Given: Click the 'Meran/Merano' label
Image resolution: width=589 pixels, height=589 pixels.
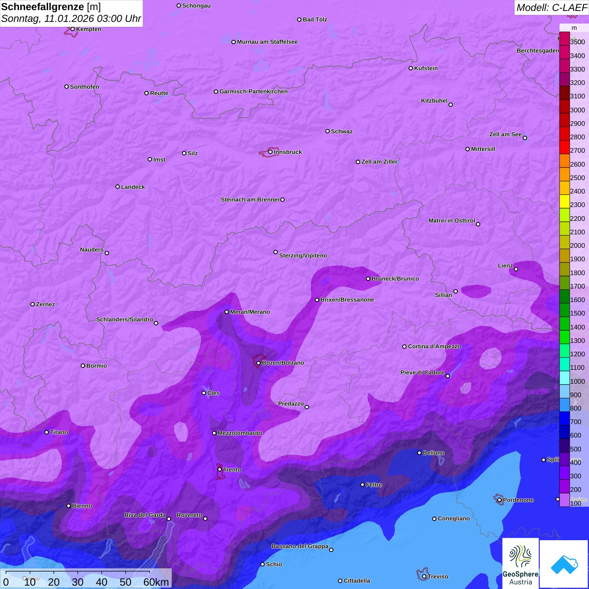Looking at the screenshot, I should [x=250, y=312].
